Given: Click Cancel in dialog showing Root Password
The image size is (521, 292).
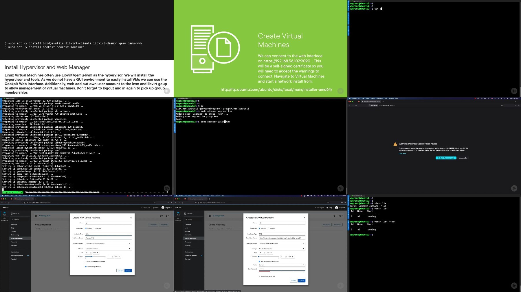Looking at the screenshot, I should [x=293, y=281].
